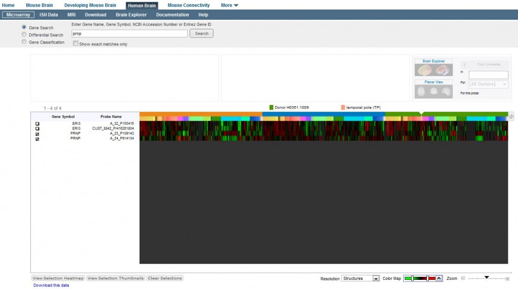The width and height of the screenshot is (518, 289).
Task: Click the Clear Selections button
Action: coord(165,278)
